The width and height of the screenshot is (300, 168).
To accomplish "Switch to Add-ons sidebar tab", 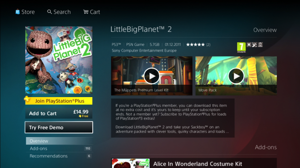I will (x=60, y=149).
